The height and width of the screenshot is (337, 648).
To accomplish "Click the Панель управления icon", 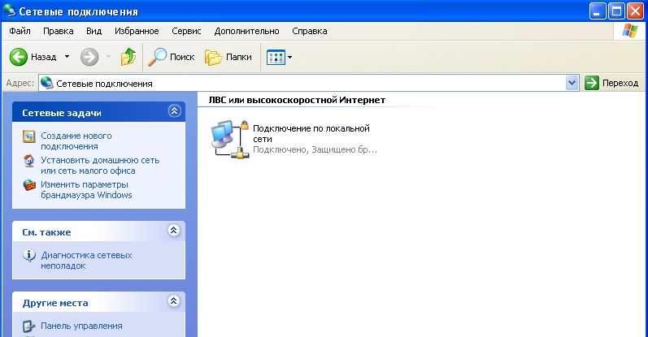I will click(29, 326).
